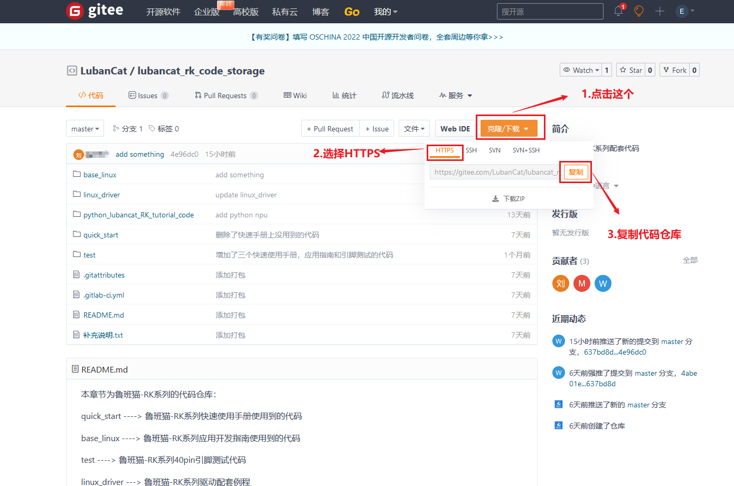Open lubancat_rk_code_storage repository title link

pos(201,71)
